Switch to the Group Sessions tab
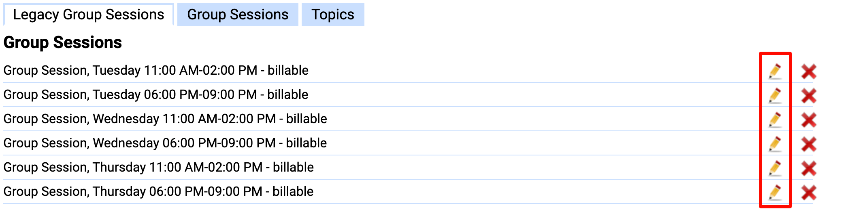 238,15
